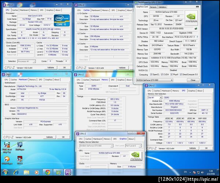Click the GPU-Z taskbar button
This screenshot has height=183, width=220.
(x=58, y=172)
